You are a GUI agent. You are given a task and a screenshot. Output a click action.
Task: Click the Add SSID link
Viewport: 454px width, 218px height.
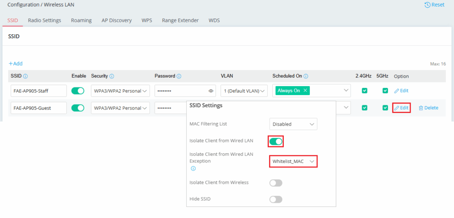[x=16, y=63]
